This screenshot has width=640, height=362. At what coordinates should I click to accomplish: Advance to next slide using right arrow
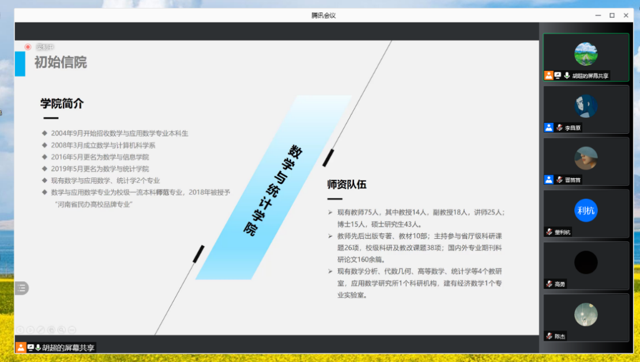31,330
